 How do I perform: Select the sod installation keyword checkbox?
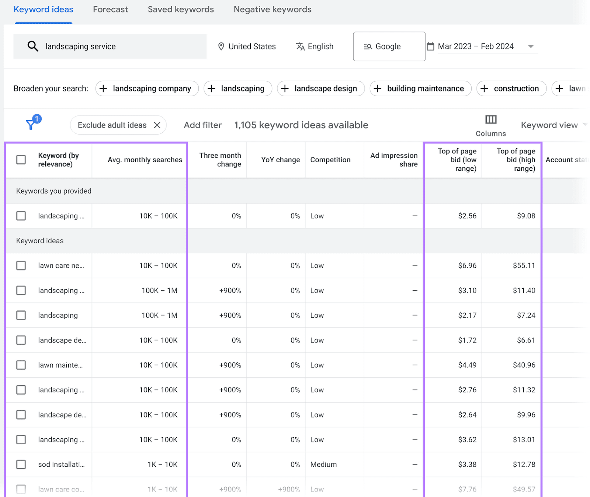click(21, 465)
